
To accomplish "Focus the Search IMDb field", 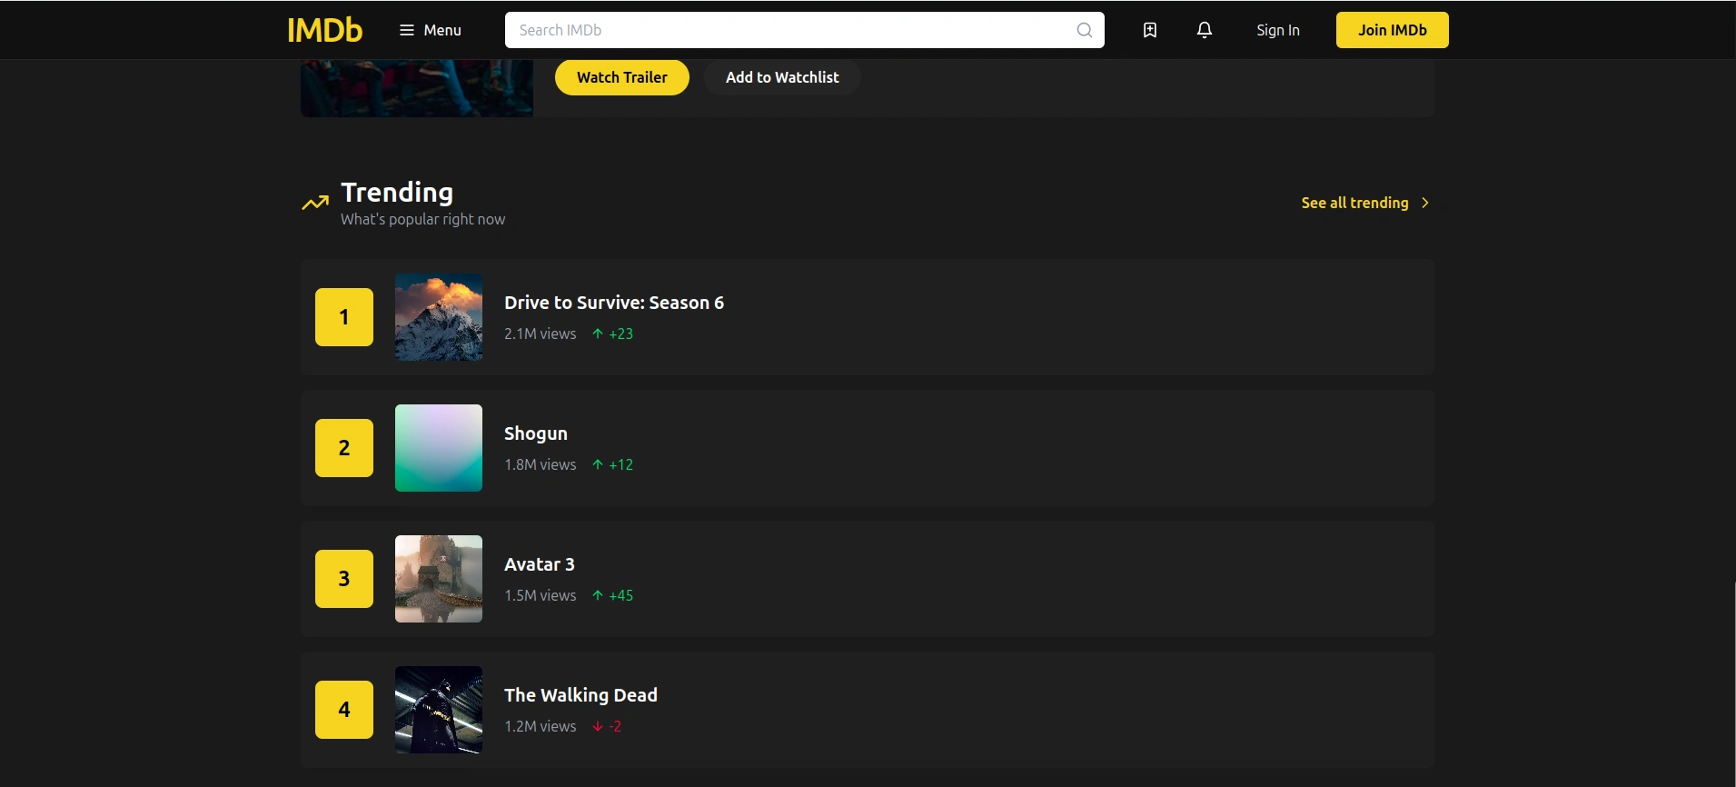I will click(x=804, y=30).
